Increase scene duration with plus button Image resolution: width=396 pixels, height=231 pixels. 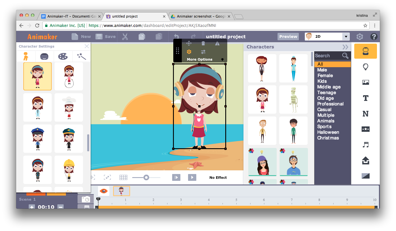tap(32, 207)
